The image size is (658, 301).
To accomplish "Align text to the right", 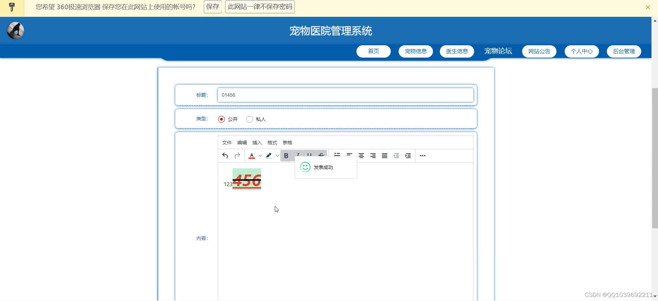I will pyautogui.click(x=373, y=156).
